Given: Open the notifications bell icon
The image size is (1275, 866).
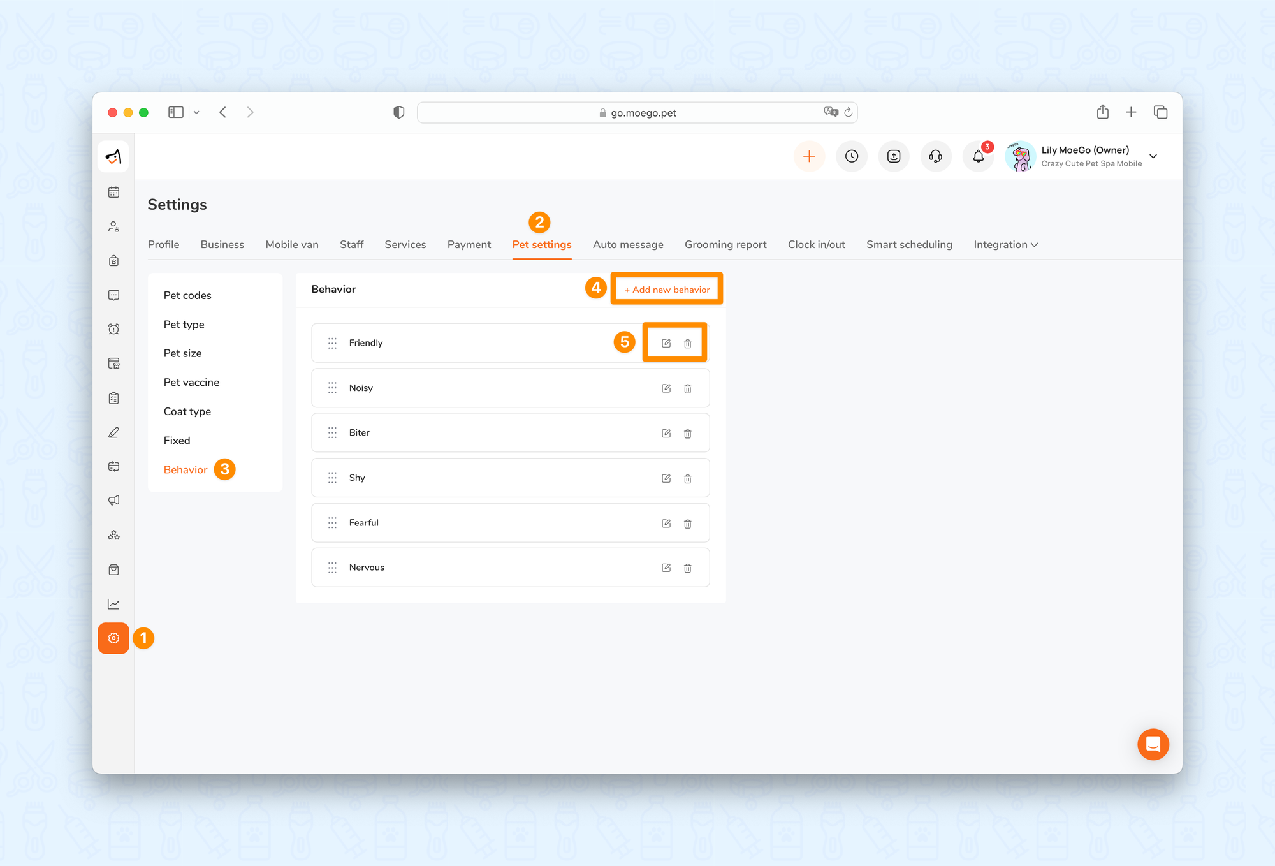Looking at the screenshot, I should [978, 156].
